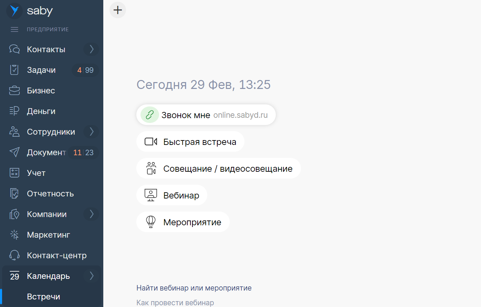This screenshot has width=481, height=307.
Task: Open the Контакт-центр headset icon
Action: [14, 255]
